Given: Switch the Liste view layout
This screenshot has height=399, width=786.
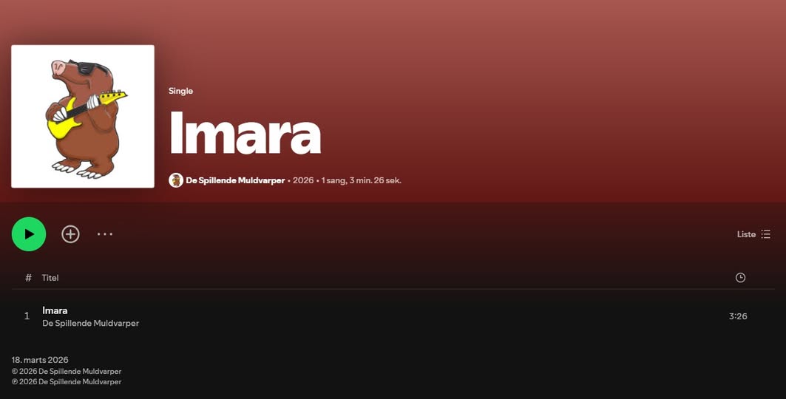Looking at the screenshot, I should point(753,233).
